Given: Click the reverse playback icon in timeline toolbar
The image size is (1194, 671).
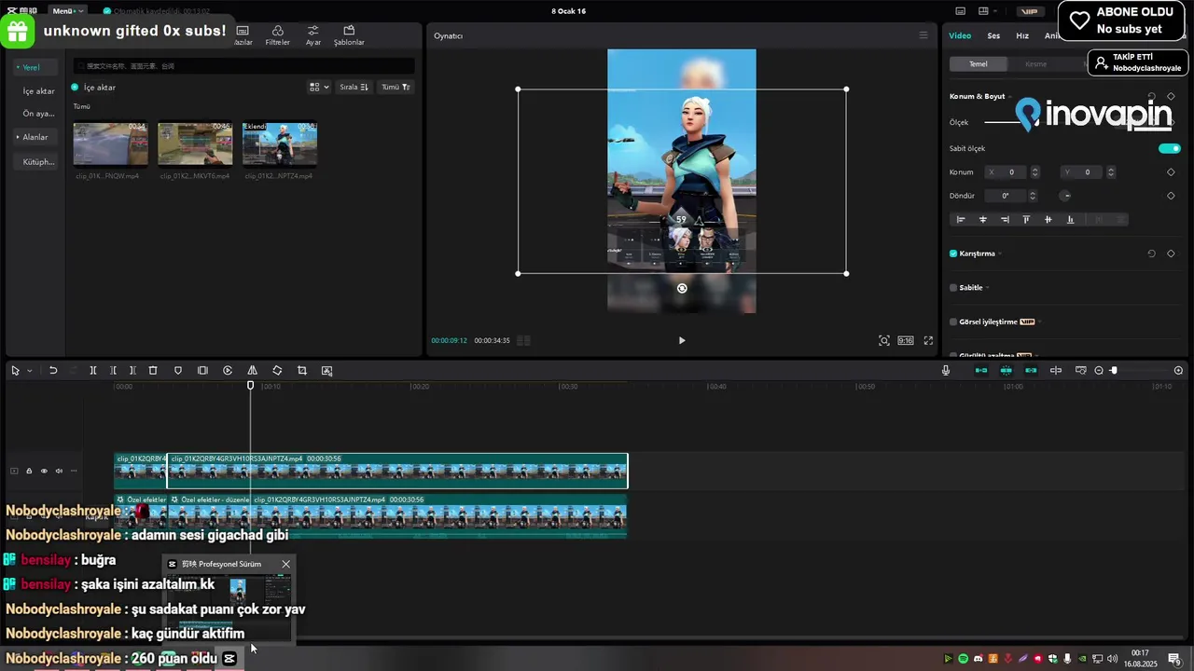Looking at the screenshot, I should pos(228,371).
